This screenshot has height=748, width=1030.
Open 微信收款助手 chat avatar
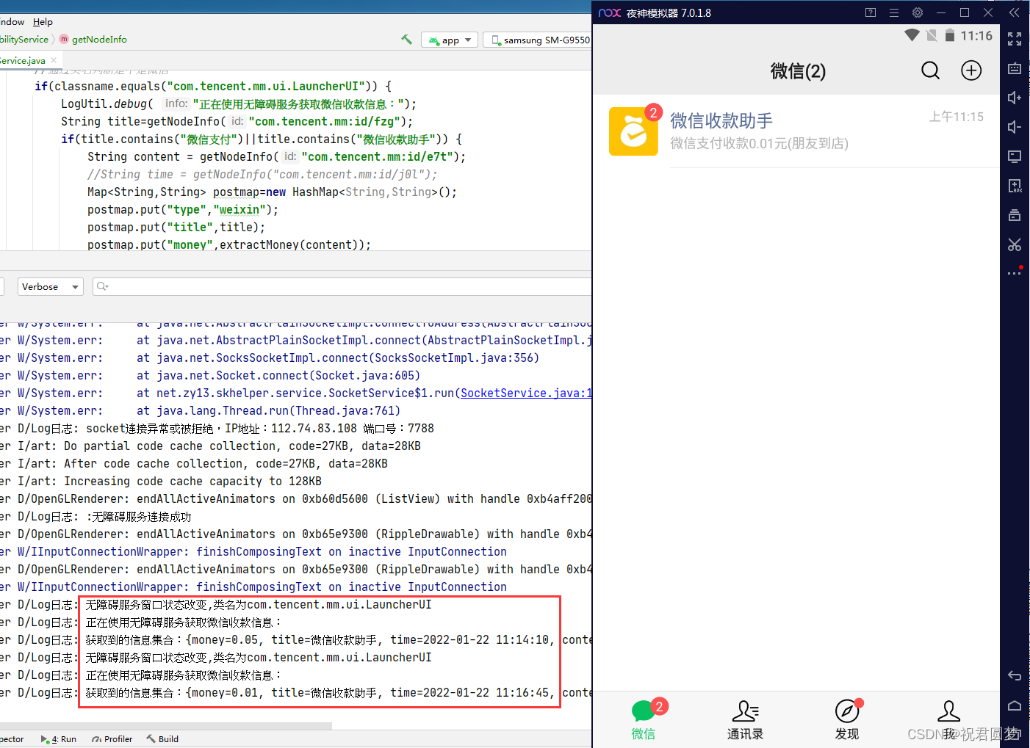pyautogui.click(x=633, y=131)
